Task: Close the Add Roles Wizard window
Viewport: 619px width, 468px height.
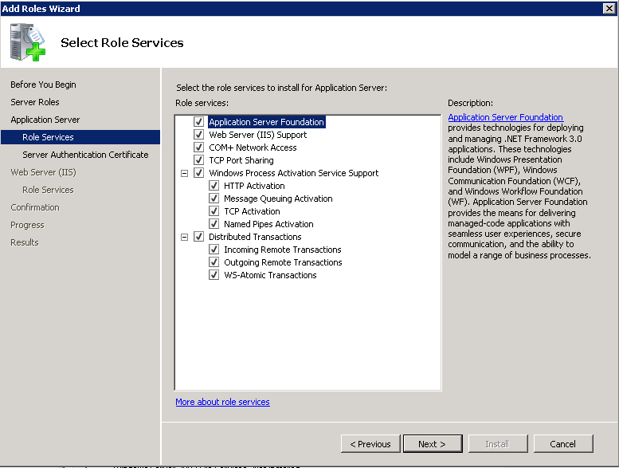Action: pyautogui.click(x=609, y=8)
